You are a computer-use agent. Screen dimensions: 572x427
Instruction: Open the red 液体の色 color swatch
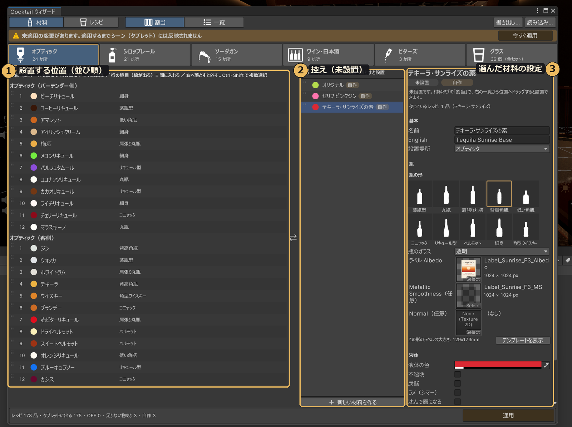tap(498, 365)
